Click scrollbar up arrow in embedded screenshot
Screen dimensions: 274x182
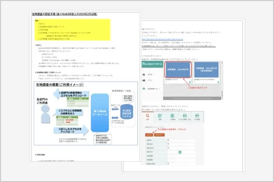[222, 62]
